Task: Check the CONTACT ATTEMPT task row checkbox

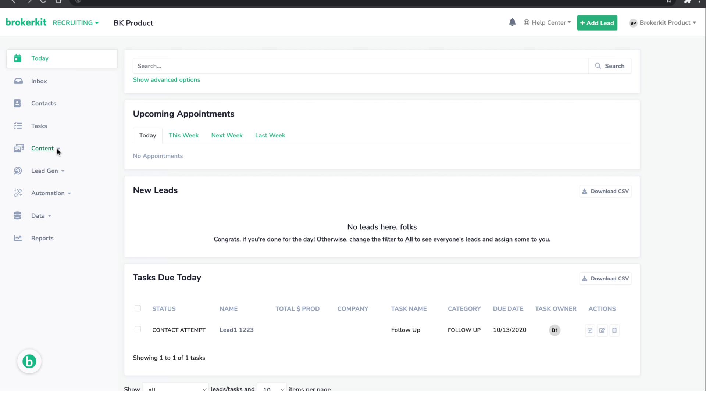Action: click(x=138, y=329)
